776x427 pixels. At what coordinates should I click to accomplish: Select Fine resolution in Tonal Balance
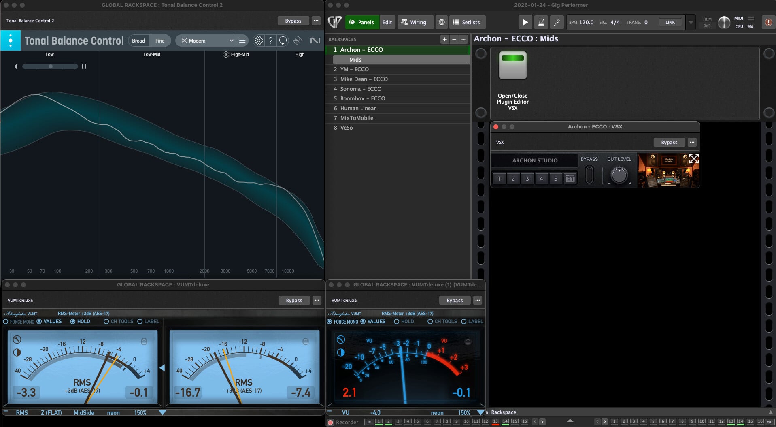click(160, 41)
